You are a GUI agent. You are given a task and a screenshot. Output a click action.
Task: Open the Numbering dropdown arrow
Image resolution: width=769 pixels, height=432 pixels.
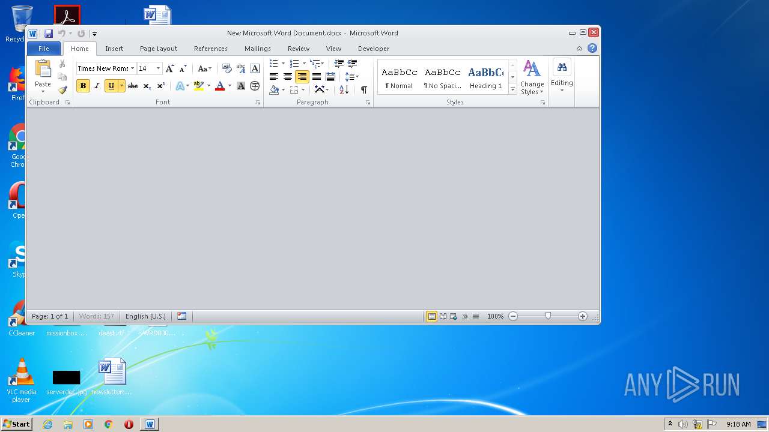pyautogui.click(x=304, y=64)
